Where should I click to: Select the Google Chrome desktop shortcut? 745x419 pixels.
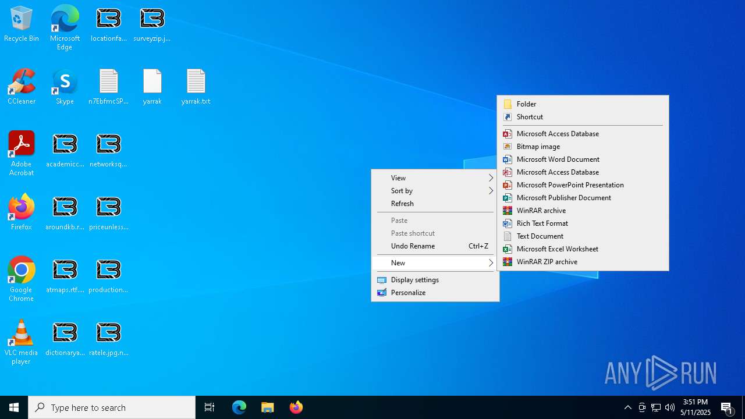(22, 279)
